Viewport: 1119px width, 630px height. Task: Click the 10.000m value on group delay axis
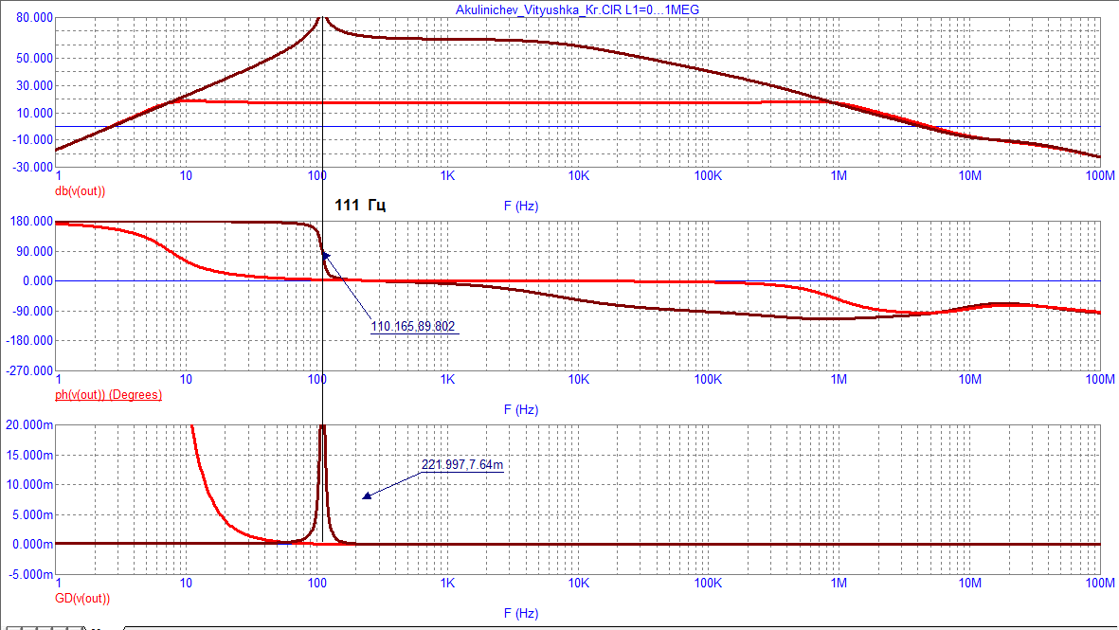click(30, 484)
